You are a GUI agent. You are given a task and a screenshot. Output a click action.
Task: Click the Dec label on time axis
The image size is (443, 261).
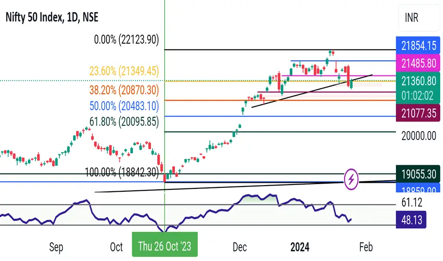240,247
